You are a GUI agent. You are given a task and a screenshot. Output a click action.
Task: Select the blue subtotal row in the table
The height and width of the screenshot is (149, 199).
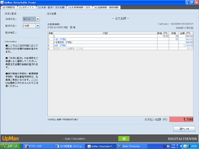(120, 39)
